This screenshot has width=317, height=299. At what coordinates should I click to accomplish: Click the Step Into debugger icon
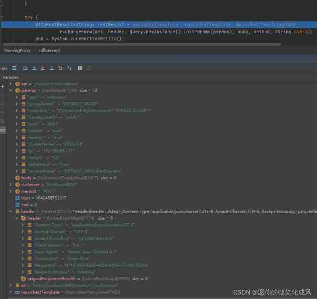34,68
